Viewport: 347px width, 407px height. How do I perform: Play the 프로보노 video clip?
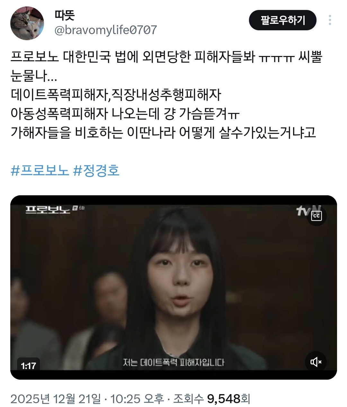coord(173,287)
